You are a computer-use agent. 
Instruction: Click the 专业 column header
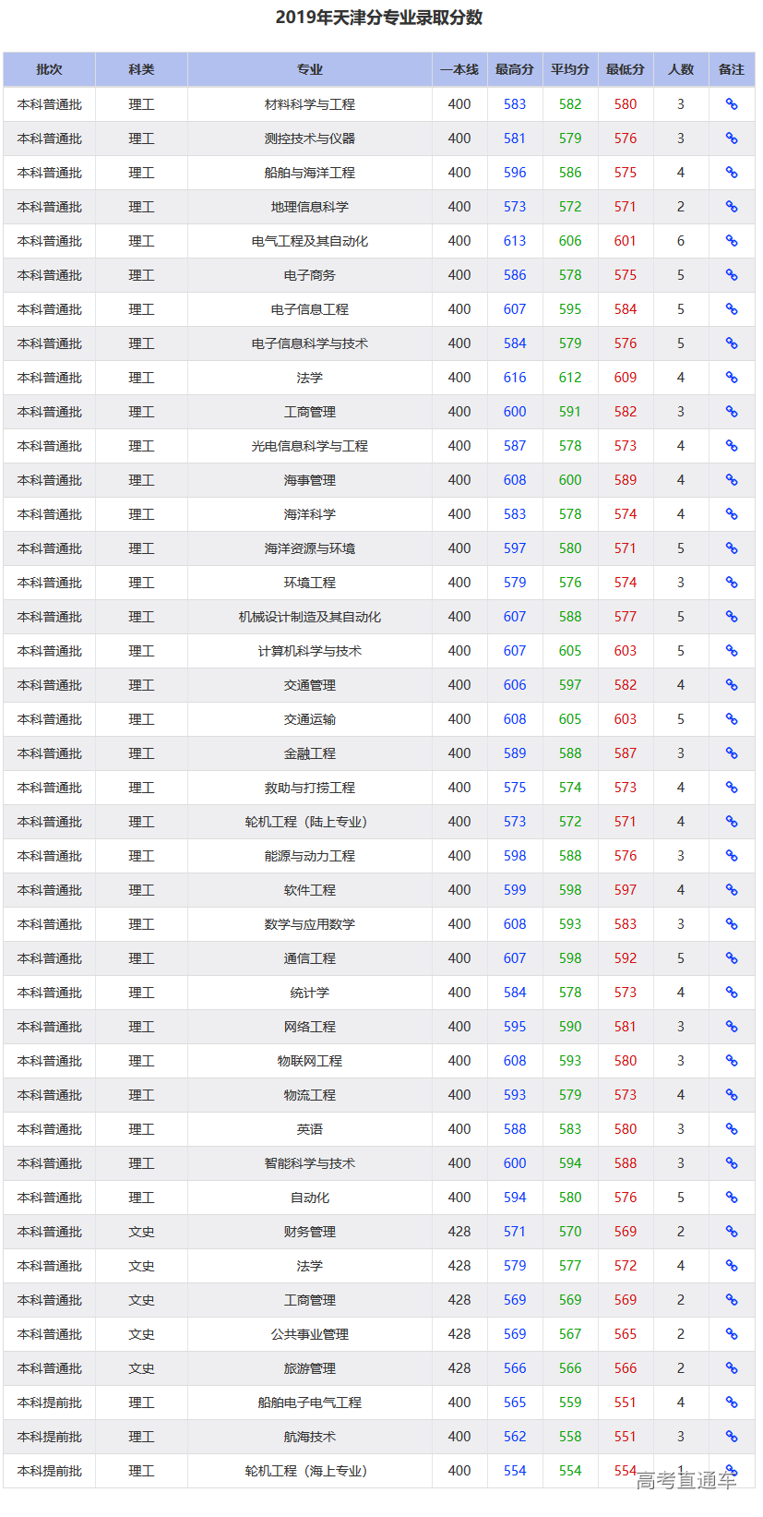coord(309,69)
